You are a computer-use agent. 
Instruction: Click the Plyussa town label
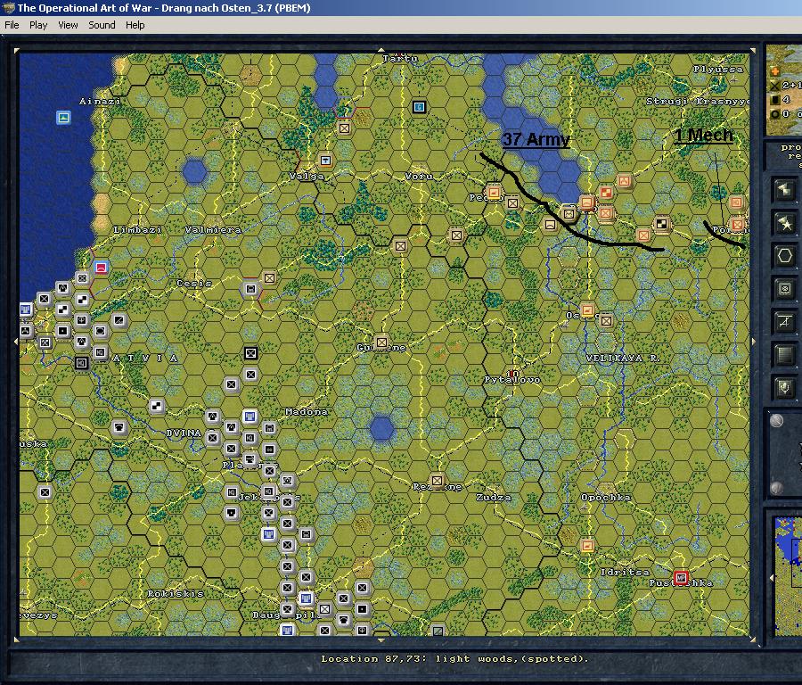click(x=718, y=69)
